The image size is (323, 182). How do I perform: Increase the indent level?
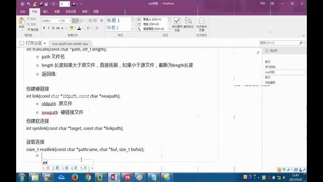95,21
